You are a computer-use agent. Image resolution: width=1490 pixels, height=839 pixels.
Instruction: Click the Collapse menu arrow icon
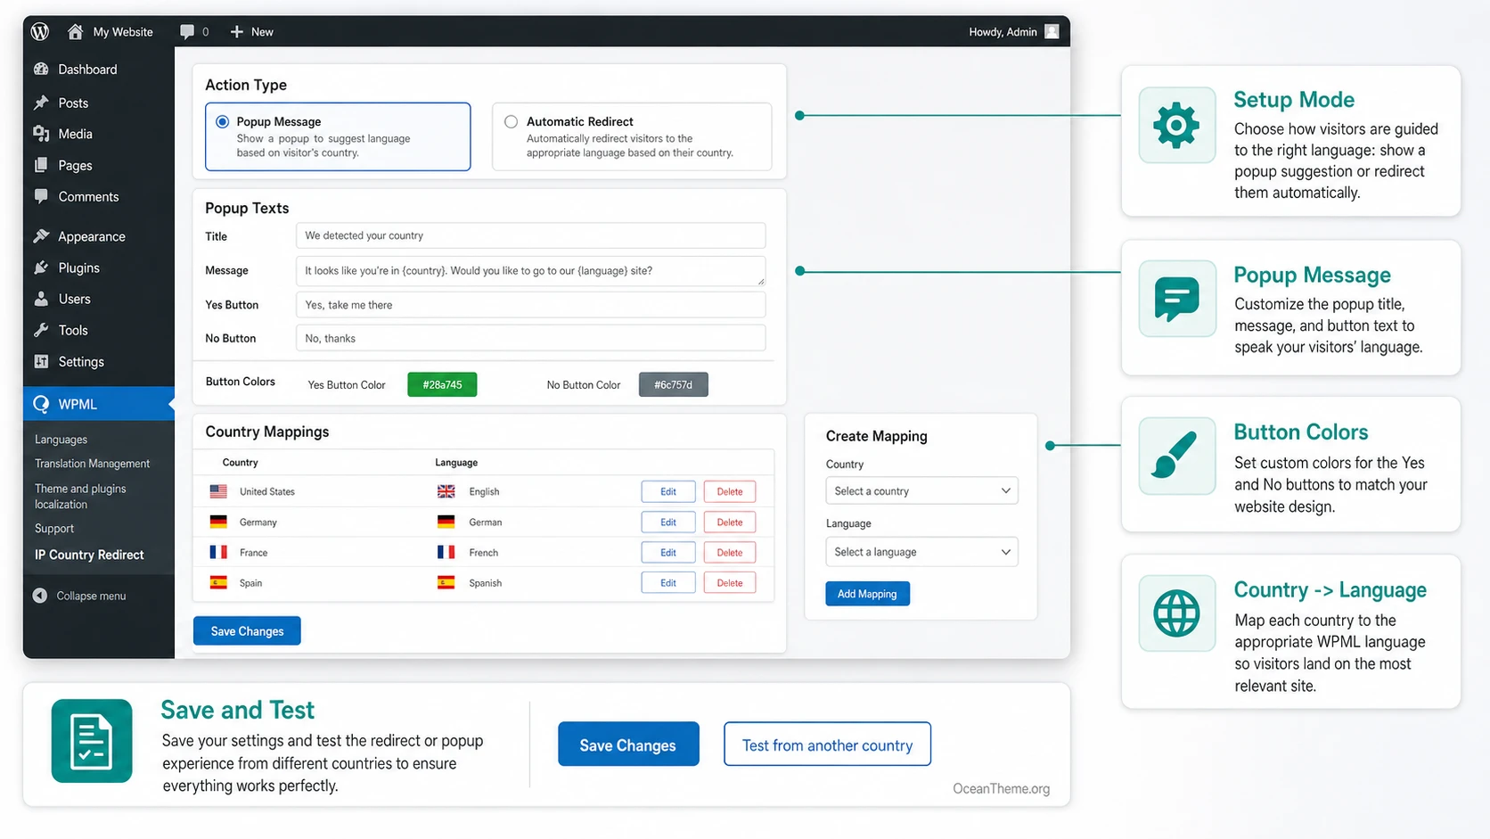pos(40,596)
